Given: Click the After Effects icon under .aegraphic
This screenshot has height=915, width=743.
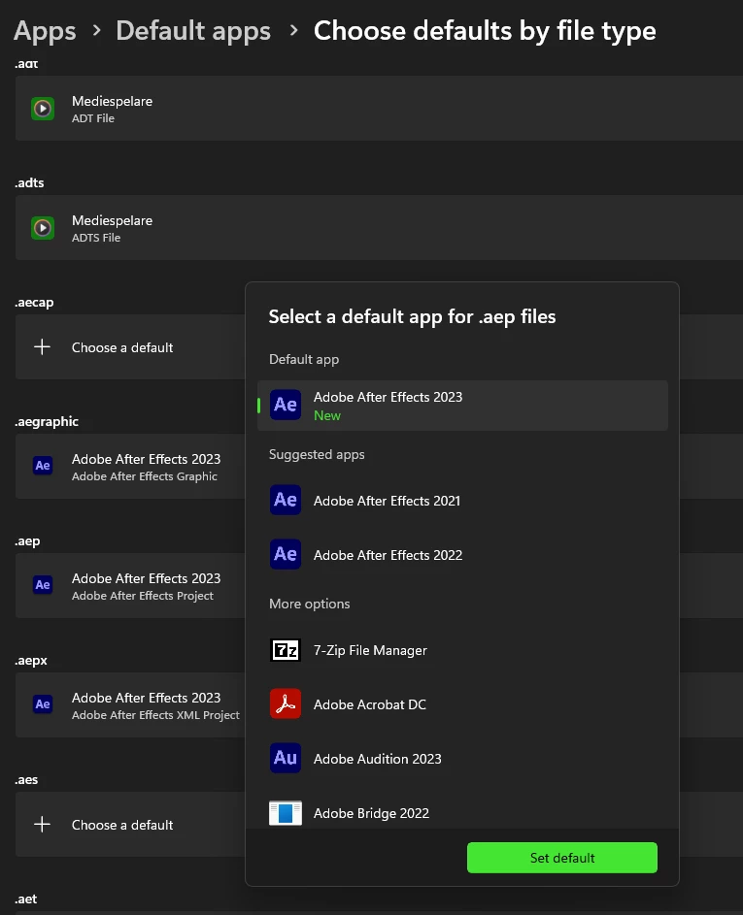Looking at the screenshot, I should coord(43,466).
